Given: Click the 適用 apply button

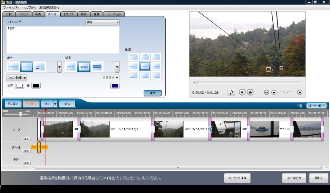Looking at the screenshot, I should [x=152, y=93].
